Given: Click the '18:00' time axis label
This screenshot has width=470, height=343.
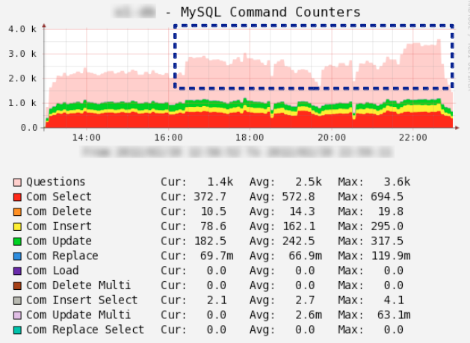Looking at the screenshot, I should (250, 137).
